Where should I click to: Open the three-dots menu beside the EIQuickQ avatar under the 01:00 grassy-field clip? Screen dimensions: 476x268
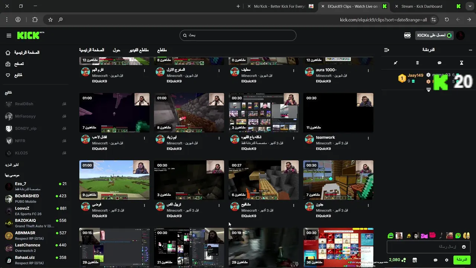[144, 205]
